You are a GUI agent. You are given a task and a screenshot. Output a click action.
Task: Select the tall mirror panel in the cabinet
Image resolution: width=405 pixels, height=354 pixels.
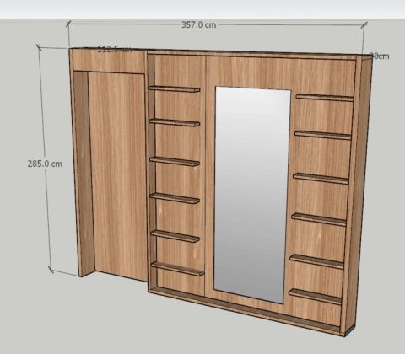pos(252,195)
